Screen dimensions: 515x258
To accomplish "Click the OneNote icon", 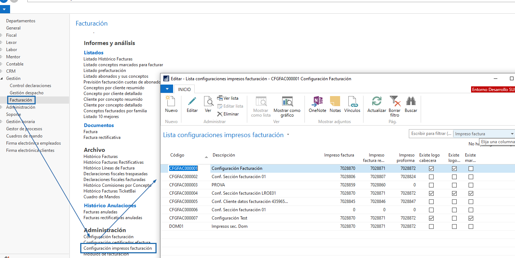I will pos(317,101).
